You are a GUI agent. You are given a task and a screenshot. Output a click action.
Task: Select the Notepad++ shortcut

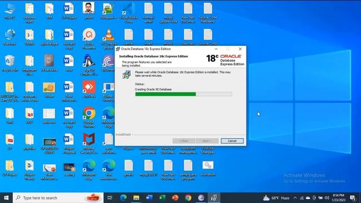click(108, 11)
